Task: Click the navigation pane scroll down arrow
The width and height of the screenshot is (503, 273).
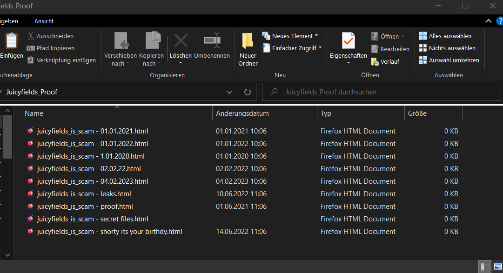Action: click(8, 255)
